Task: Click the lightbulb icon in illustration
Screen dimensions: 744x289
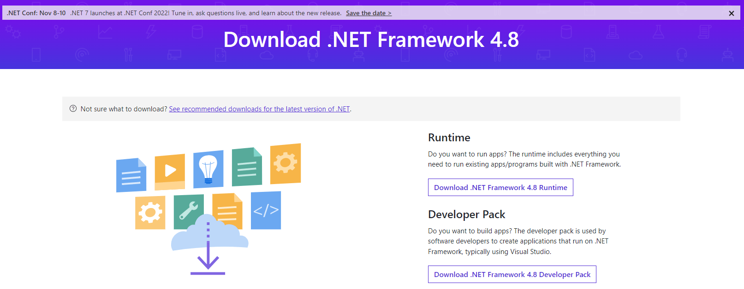Action: (208, 169)
